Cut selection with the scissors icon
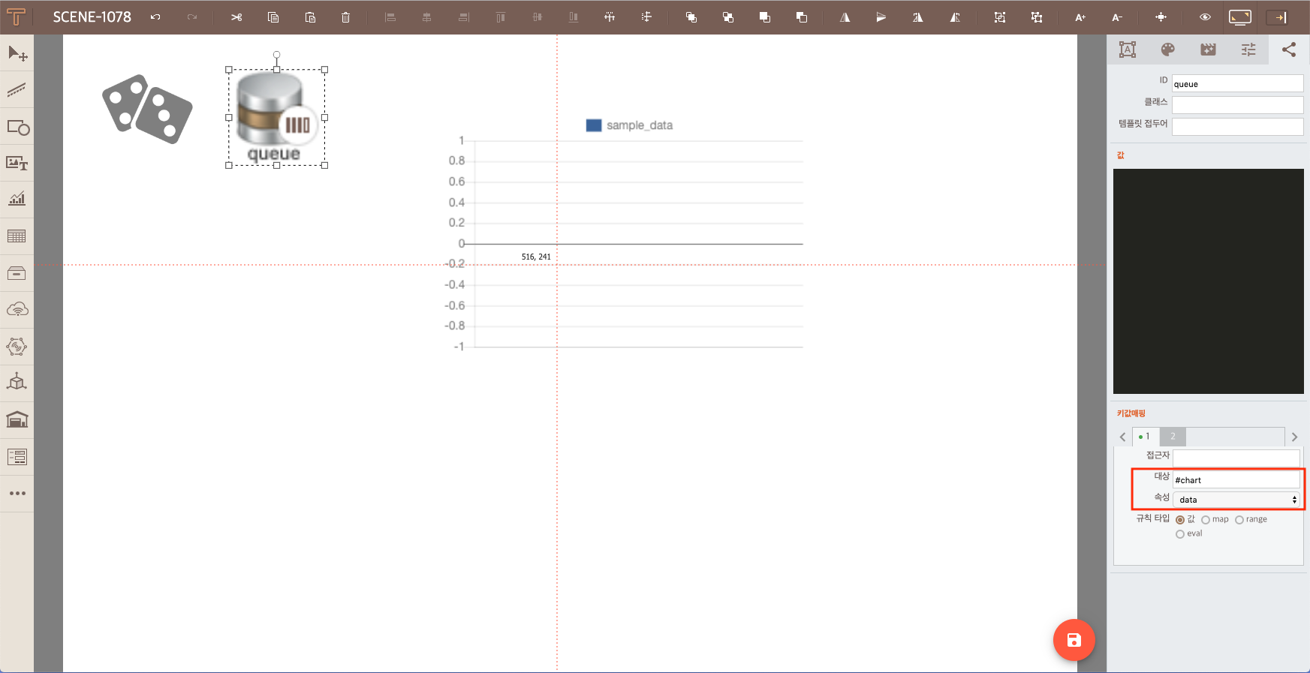The height and width of the screenshot is (673, 1310). [236, 17]
